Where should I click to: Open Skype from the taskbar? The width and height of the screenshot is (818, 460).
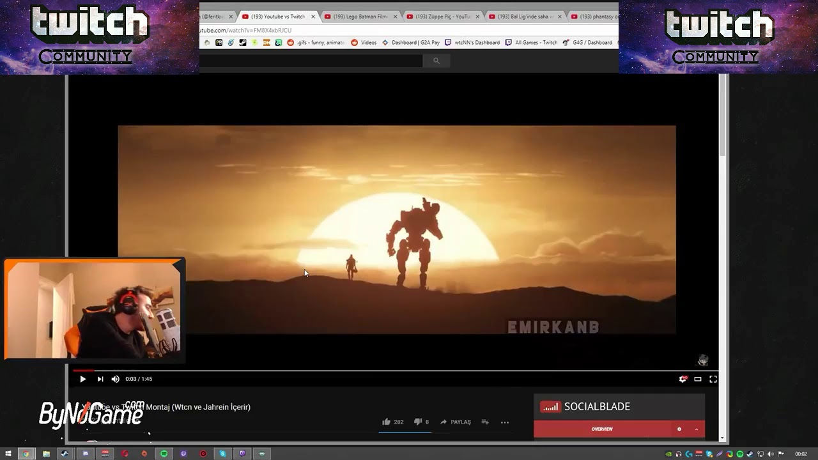point(222,454)
